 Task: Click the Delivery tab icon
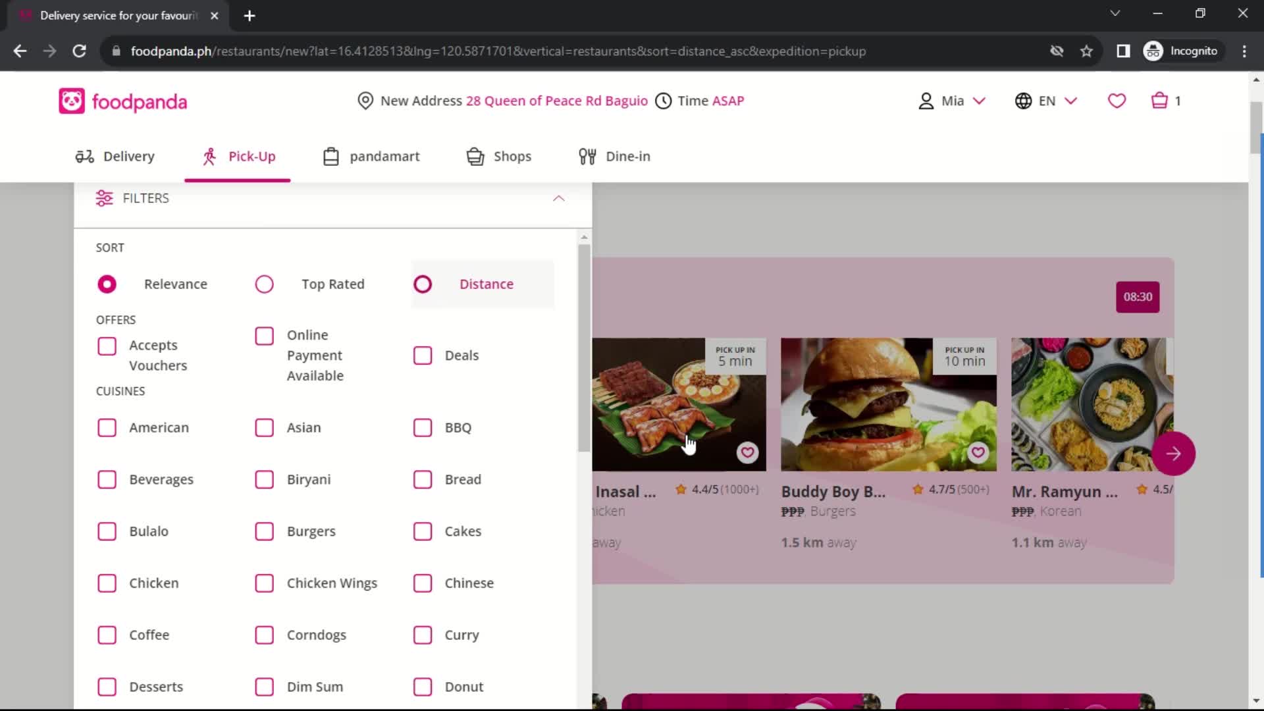(x=85, y=156)
